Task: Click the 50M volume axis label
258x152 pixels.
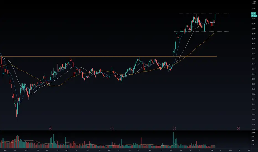Action: (x=254, y=140)
